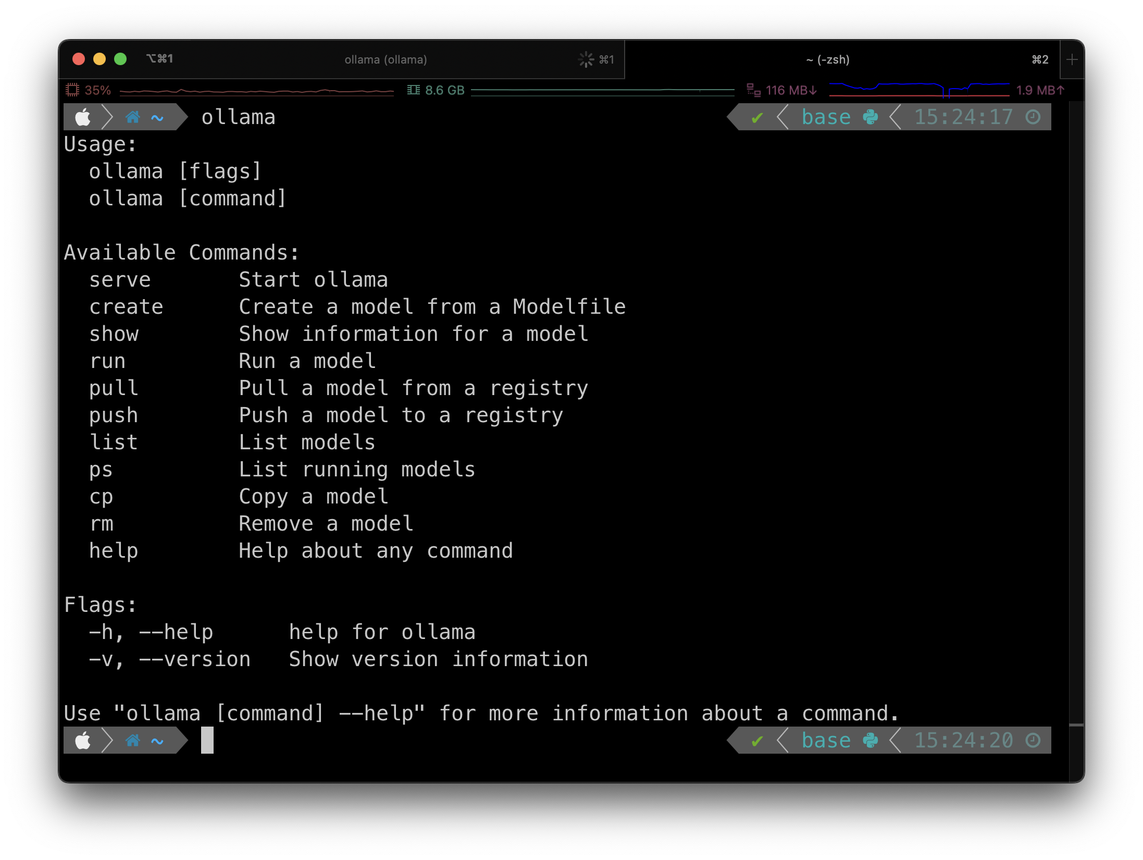
Task: Click the command cursor at the bottom prompt
Action: tap(207, 740)
